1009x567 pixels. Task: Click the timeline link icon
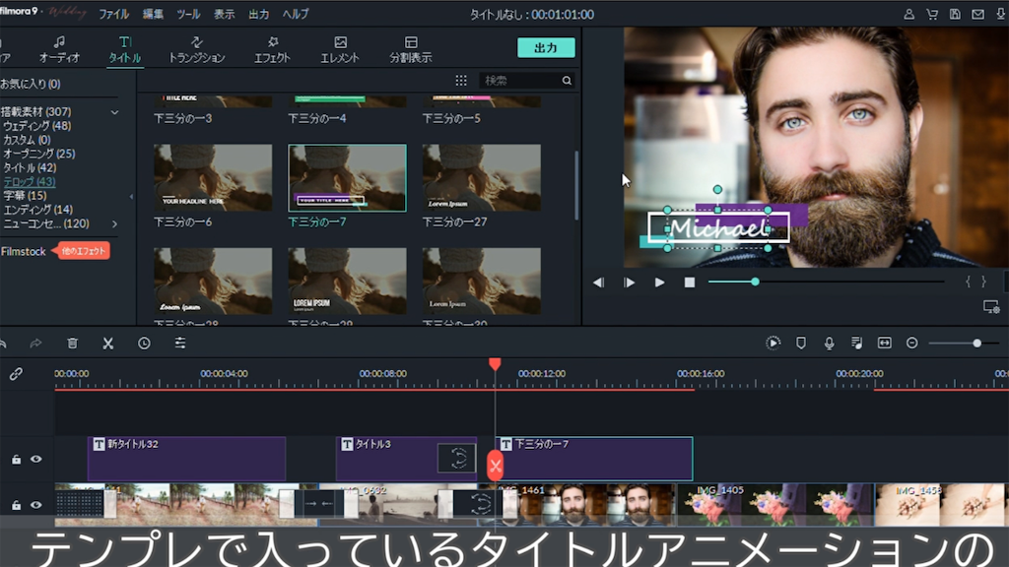[x=16, y=374]
